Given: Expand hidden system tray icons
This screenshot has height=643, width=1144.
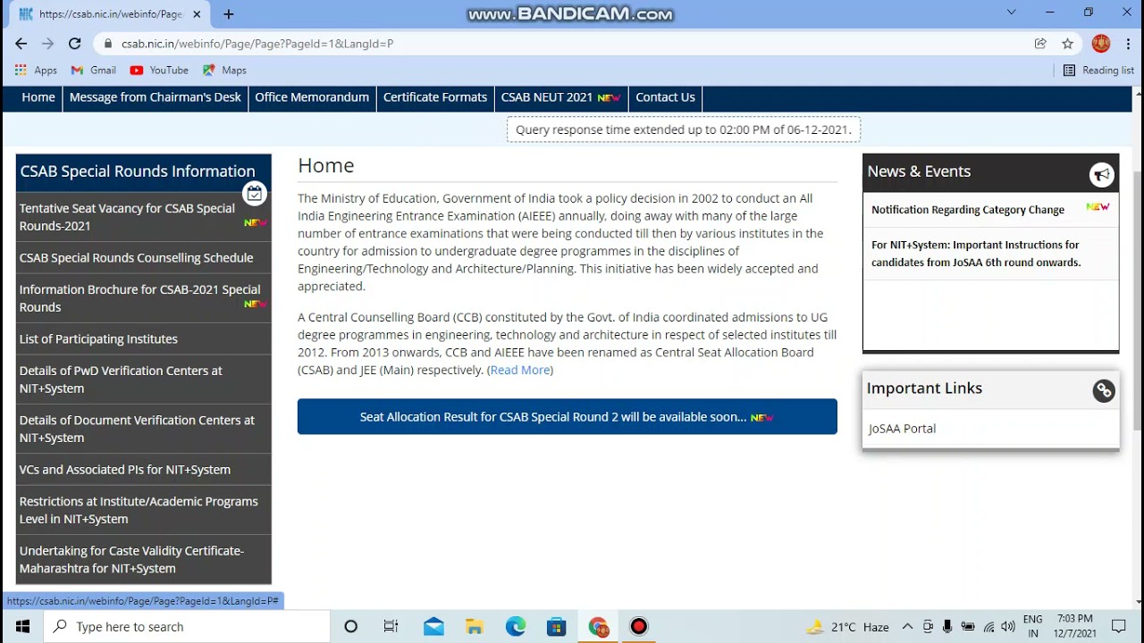Looking at the screenshot, I should tap(907, 627).
